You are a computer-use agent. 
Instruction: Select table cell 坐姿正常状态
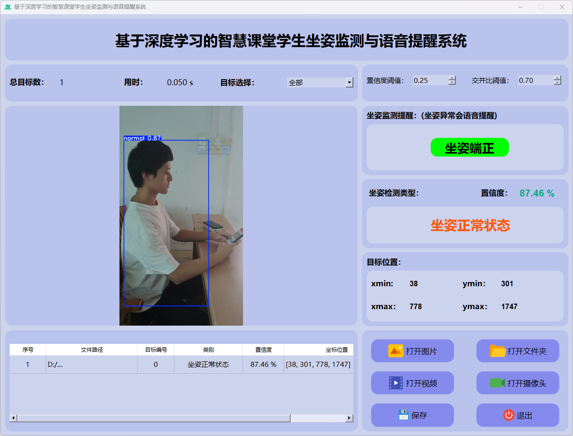(208, 365)
